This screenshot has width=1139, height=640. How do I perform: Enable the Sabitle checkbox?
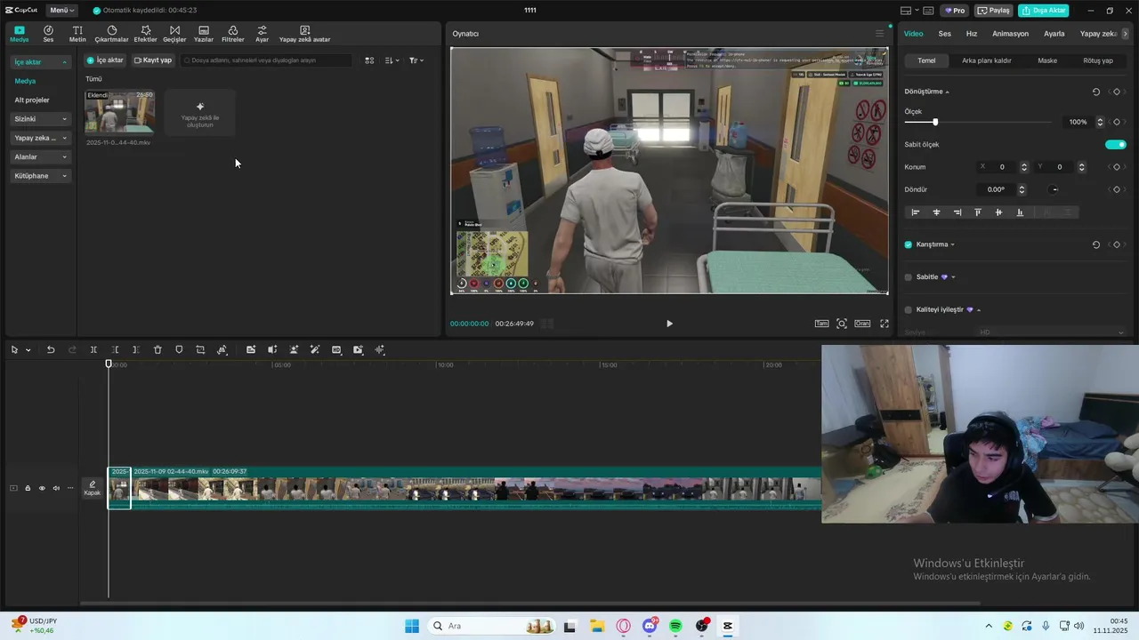point(909,277)
